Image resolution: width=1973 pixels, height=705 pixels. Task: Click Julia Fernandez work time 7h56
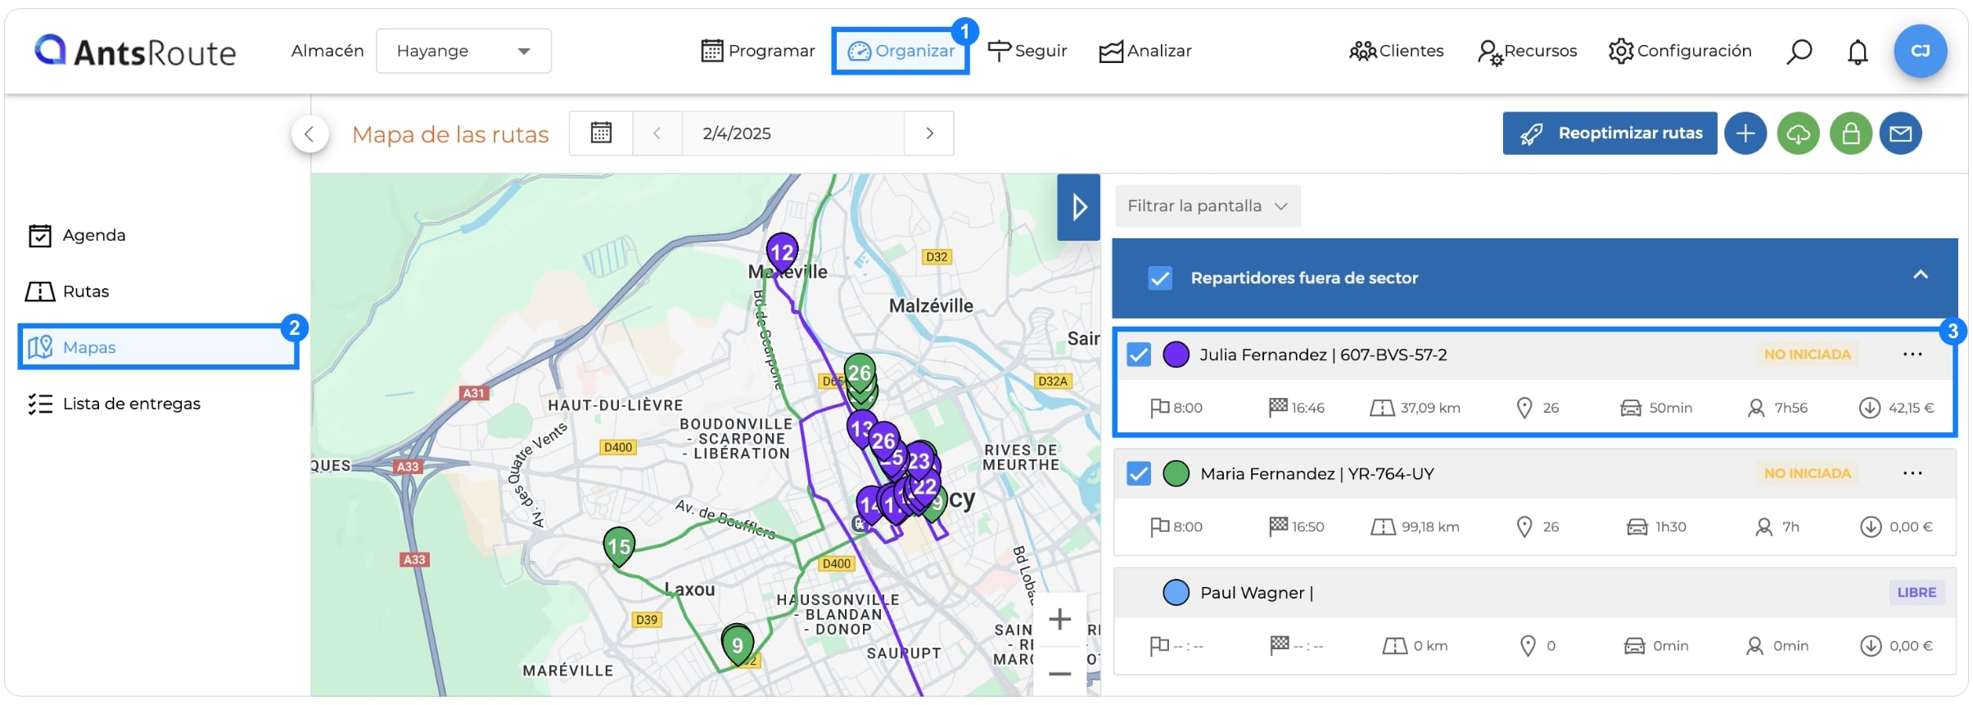pos(1777,408)
